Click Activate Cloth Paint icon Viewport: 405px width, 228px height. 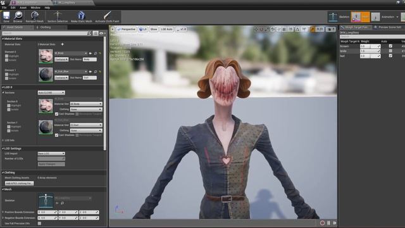[107, 15]
